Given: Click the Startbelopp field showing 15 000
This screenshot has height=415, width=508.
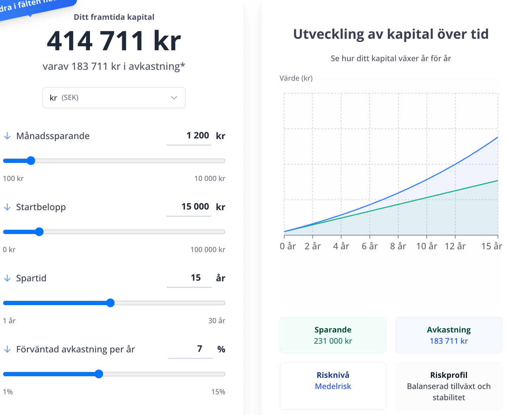Looking at the screenshot, I should pos(189,207).
